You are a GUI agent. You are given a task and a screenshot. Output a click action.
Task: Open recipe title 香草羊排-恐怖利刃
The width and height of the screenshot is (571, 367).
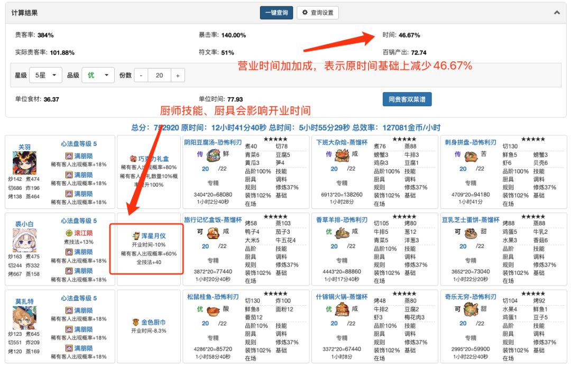pyautogui.click(x=342, y=220)
